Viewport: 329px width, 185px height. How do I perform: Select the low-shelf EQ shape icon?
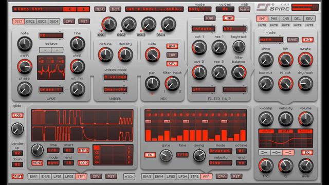click(264, 153)
